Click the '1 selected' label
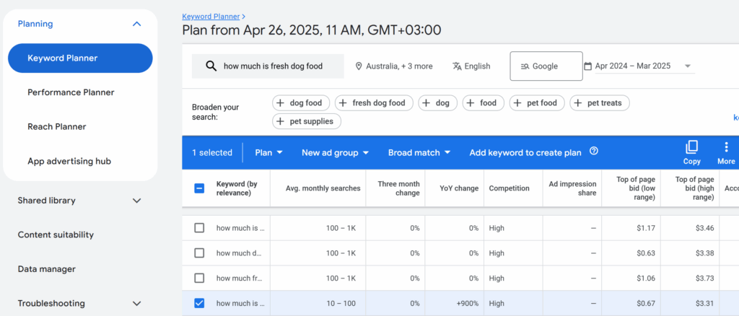The width and height of the screenshot is (739, 316). pos(212,152)
